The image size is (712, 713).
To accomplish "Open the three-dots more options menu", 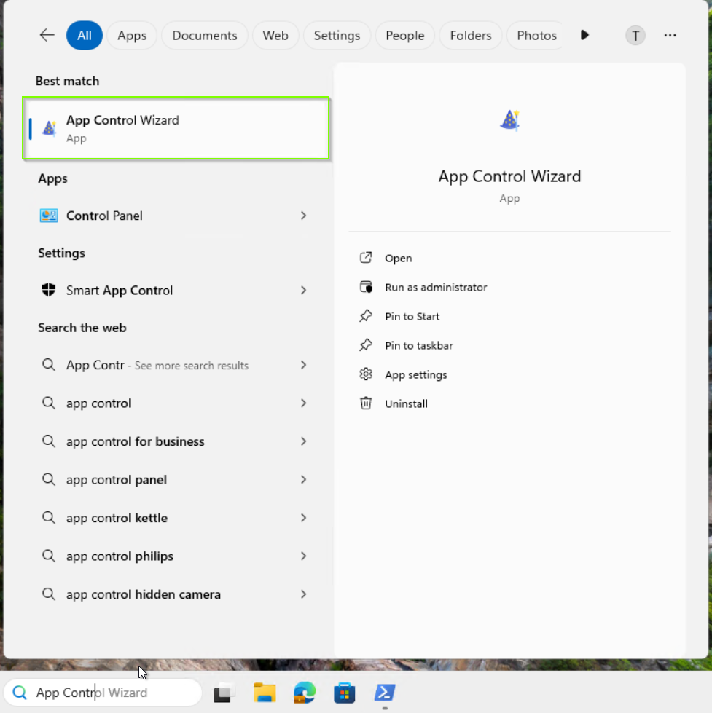I will coord(670,35).
